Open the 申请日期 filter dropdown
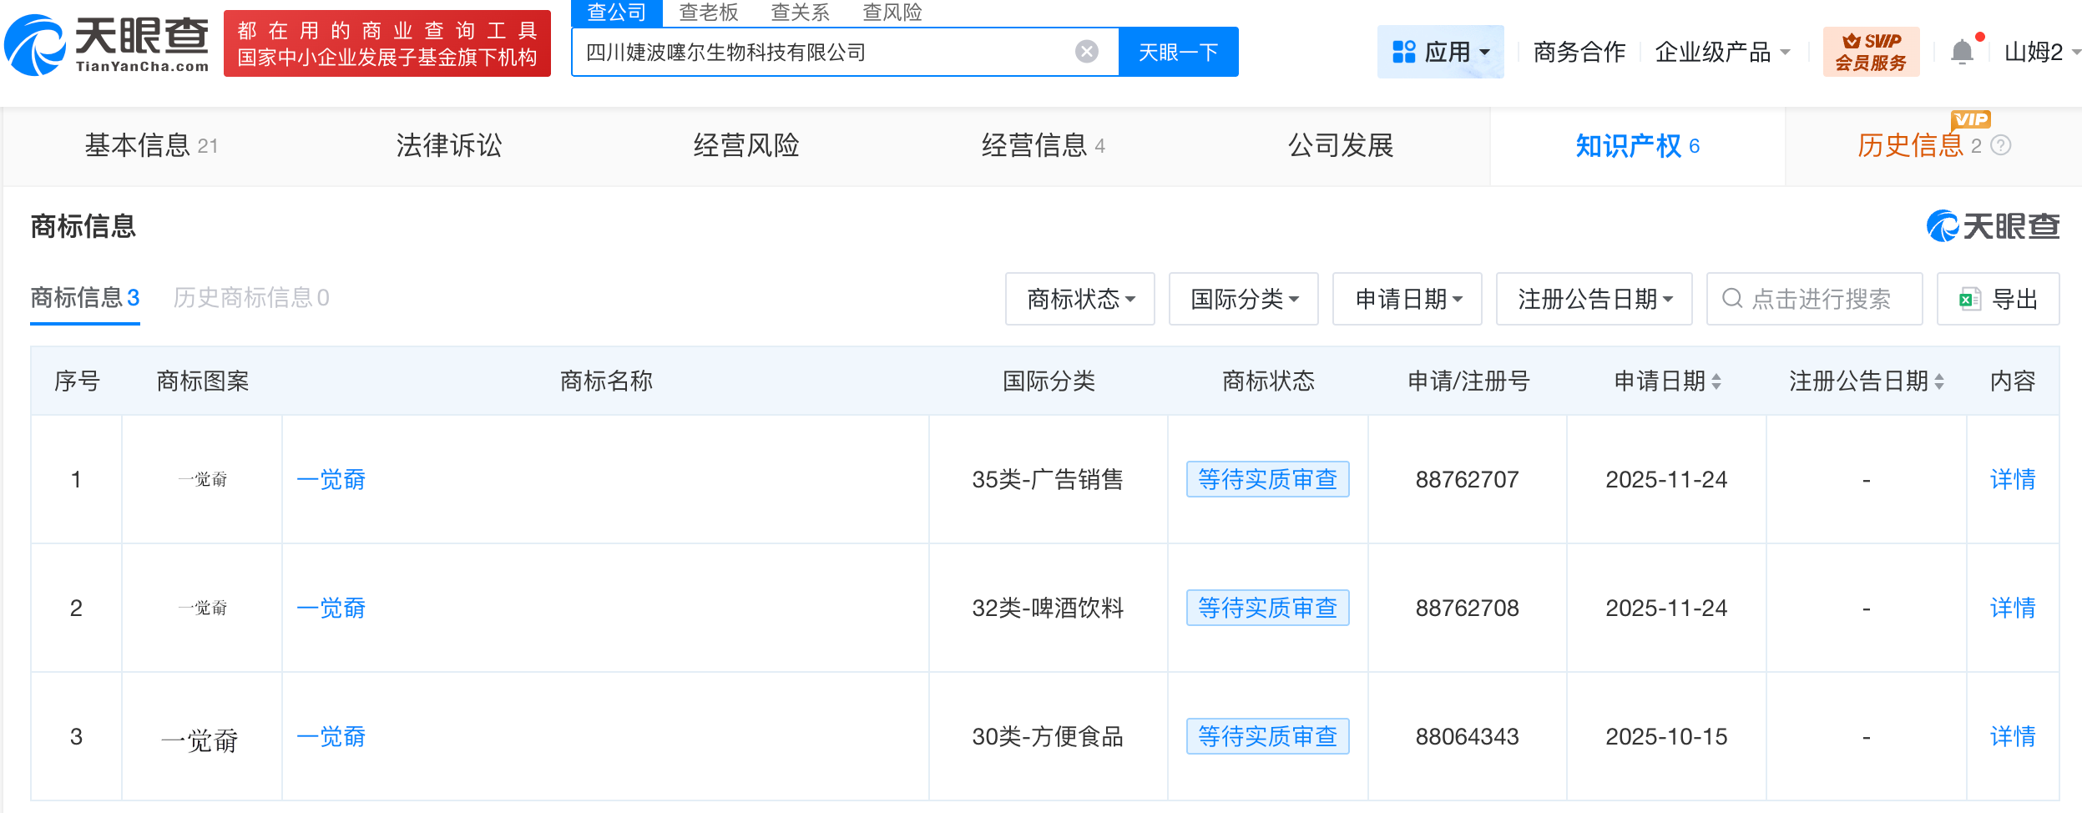 (1407, 299)
